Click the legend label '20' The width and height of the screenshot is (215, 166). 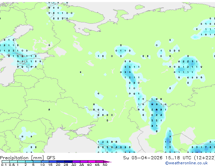point(58,165)
